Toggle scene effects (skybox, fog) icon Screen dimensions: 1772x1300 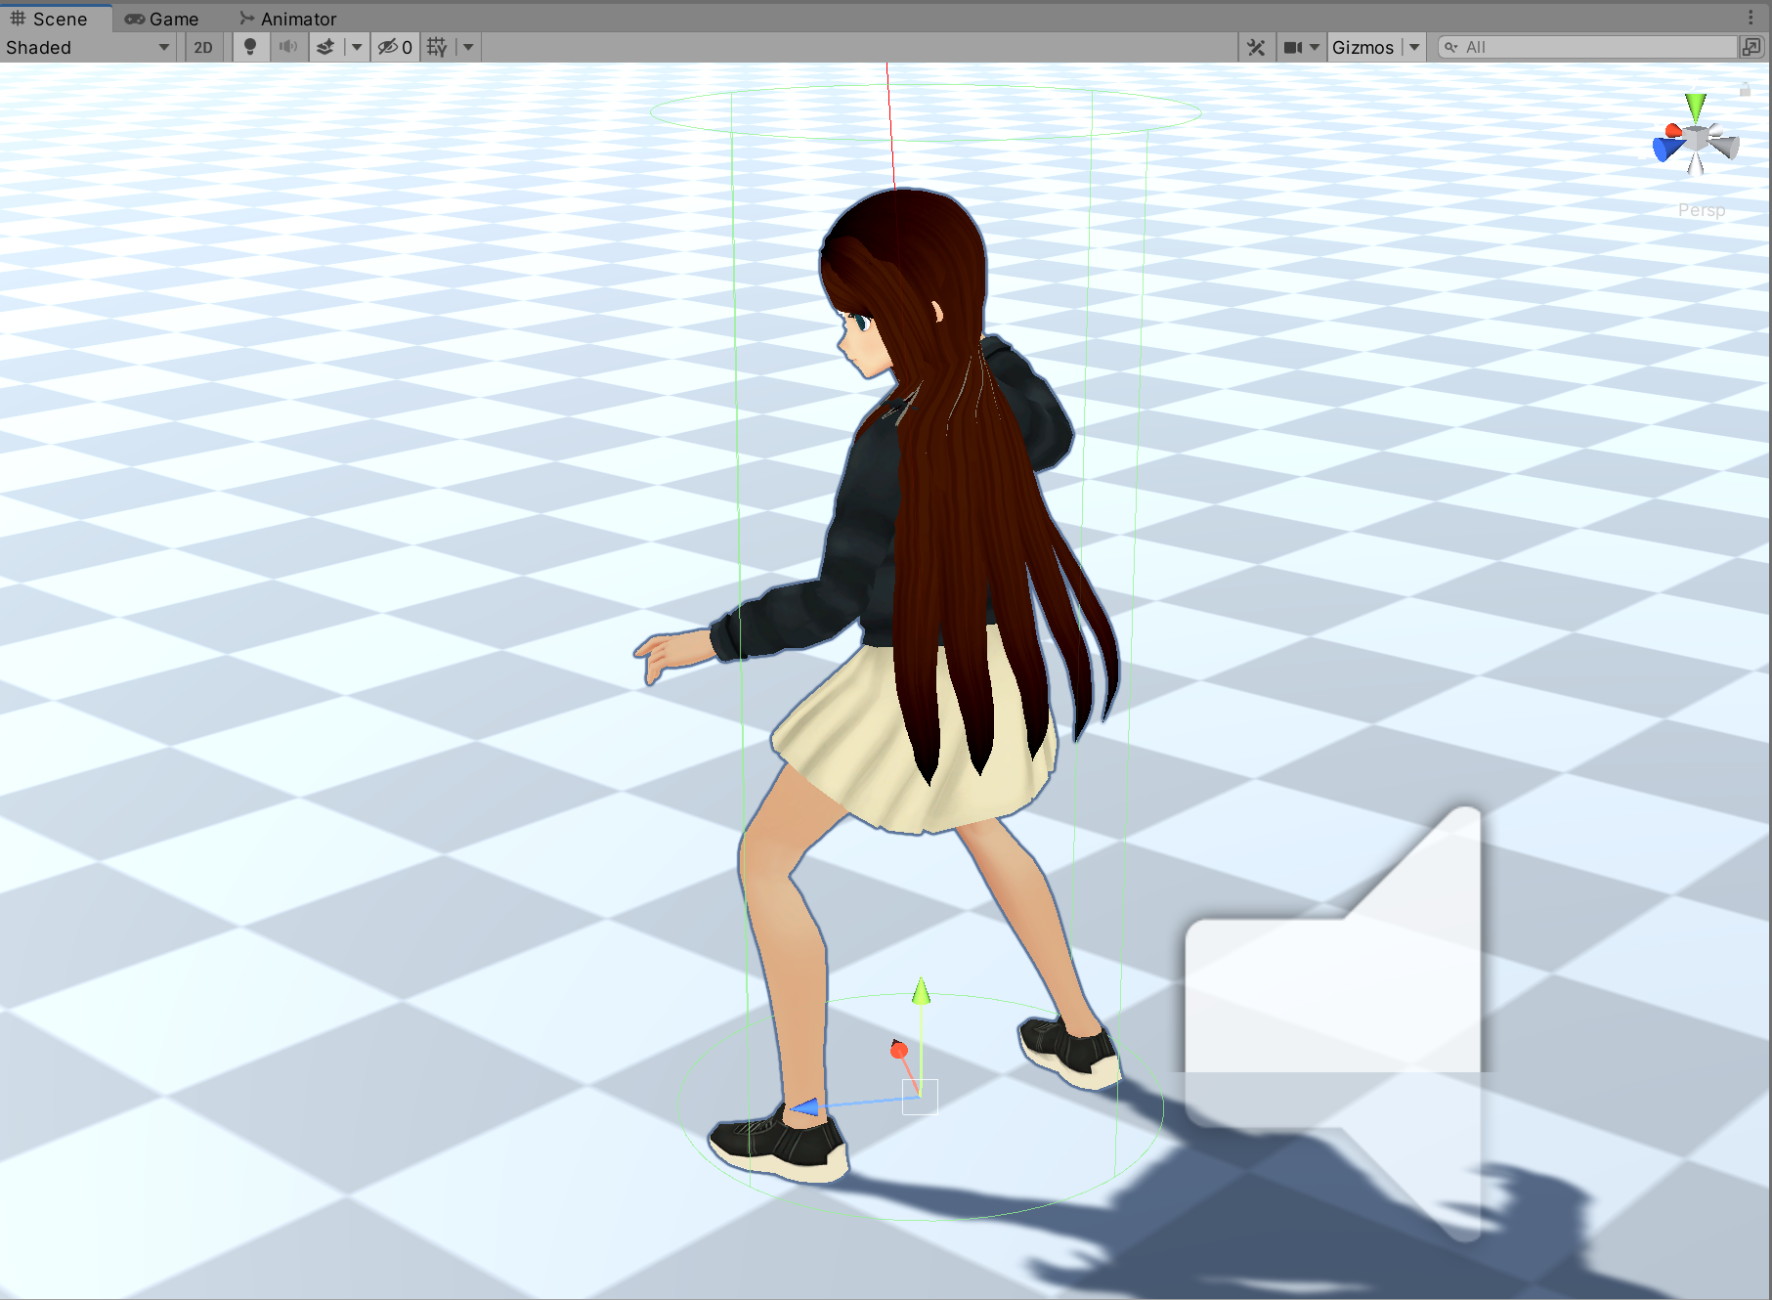[325, 47]
